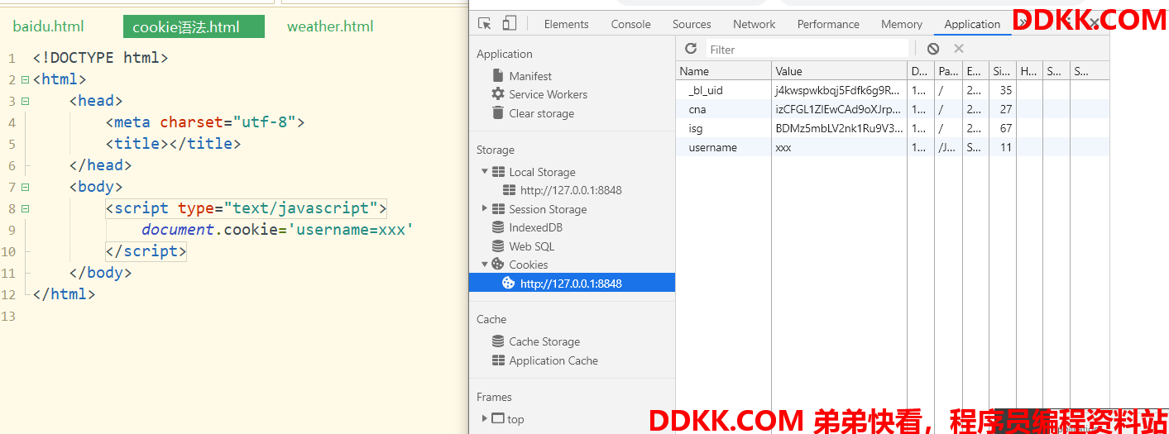The width and height of the screenshot is (1169, 434).
Task: Click the Clear storage trash icon
Action: 498,113
